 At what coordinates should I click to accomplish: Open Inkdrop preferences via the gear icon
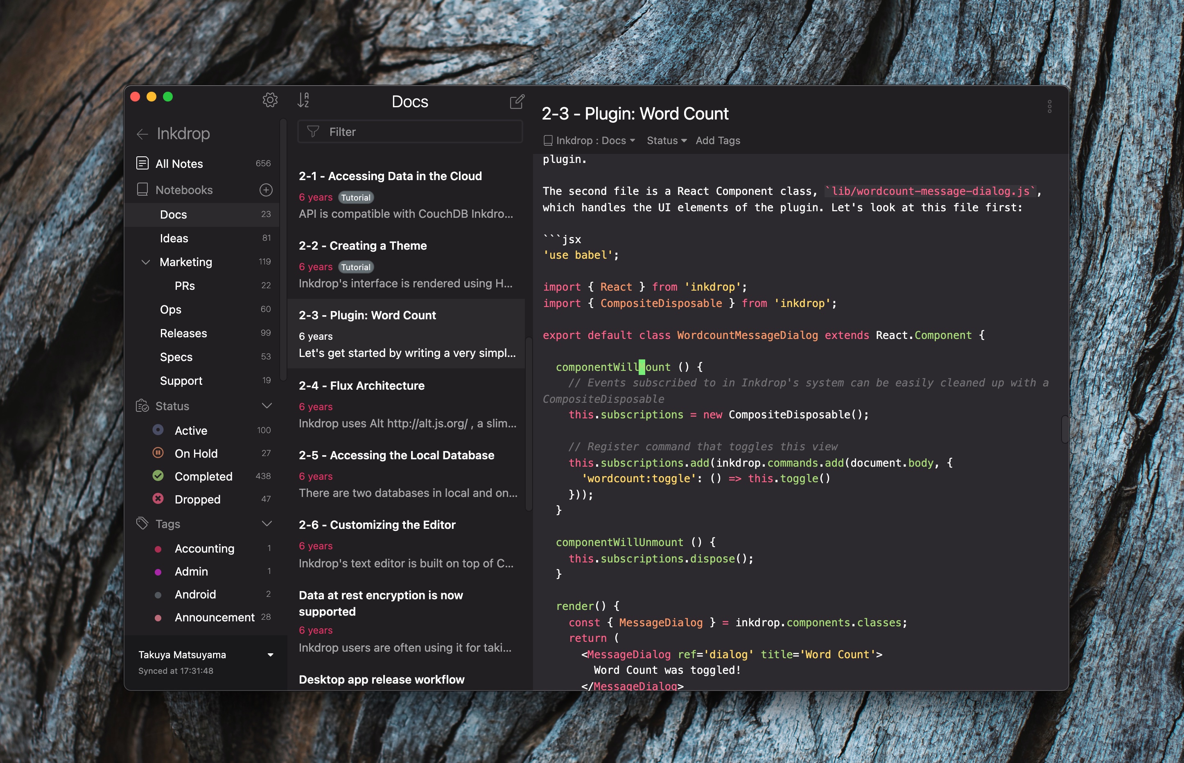271,99
